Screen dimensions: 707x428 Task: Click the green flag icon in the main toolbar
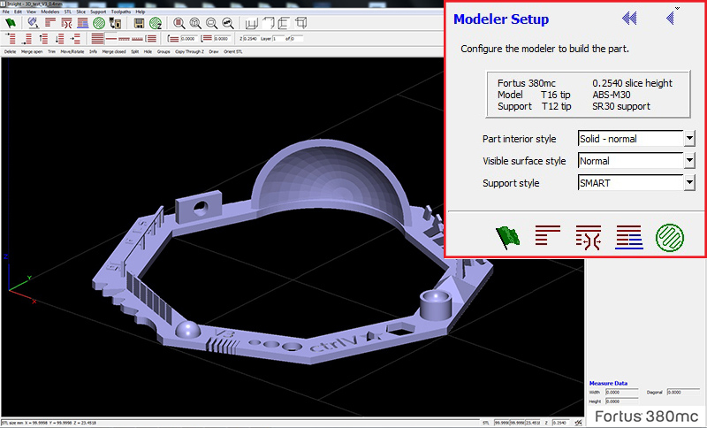point(10,23)
